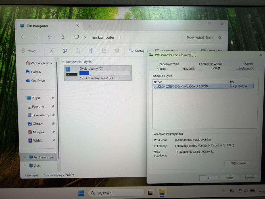This screenshot has height=199, width=265.
Task: Open Widok główny in the sidebar
Action: pyautogui.click(x=39, y=63)
